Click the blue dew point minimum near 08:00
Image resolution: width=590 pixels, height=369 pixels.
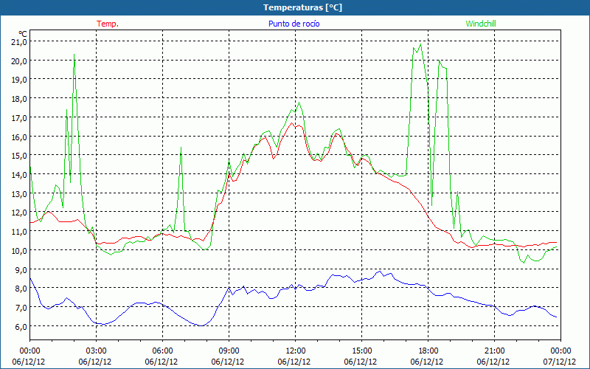(x=201, y=325)
